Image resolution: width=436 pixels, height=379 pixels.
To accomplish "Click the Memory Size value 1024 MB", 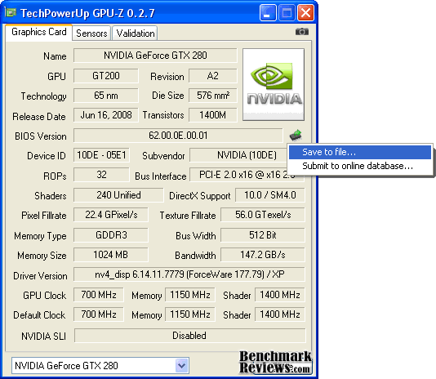I will pyautogui.click(x=111, y=255).
